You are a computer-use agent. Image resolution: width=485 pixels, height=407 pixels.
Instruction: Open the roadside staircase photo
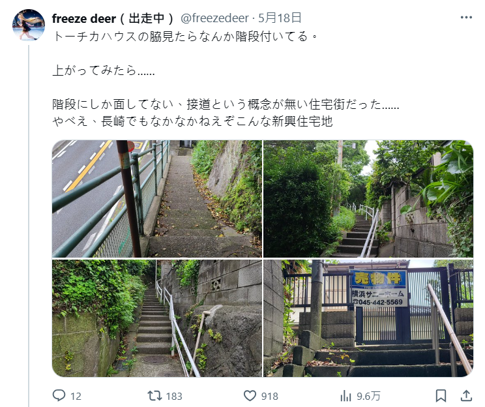tap(157, 199)
